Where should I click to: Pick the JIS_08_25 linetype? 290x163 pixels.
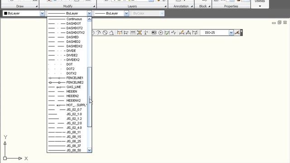click(67, 141)
